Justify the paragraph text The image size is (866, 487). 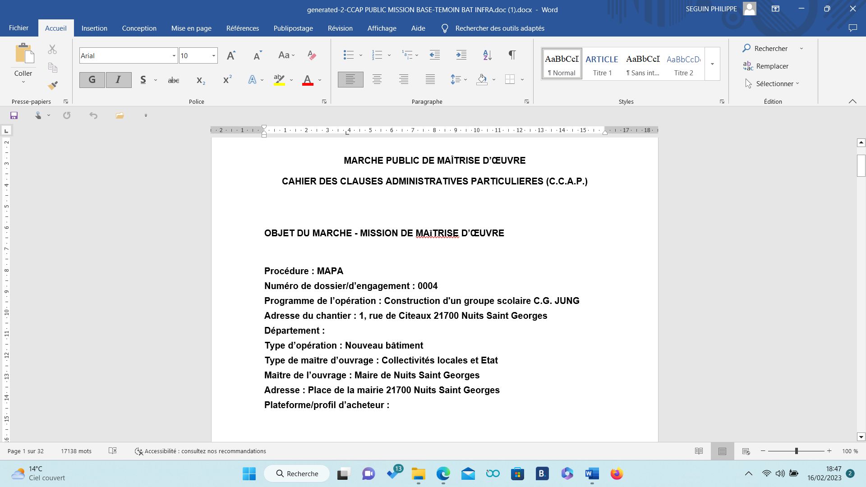click(x=430, y=80)
